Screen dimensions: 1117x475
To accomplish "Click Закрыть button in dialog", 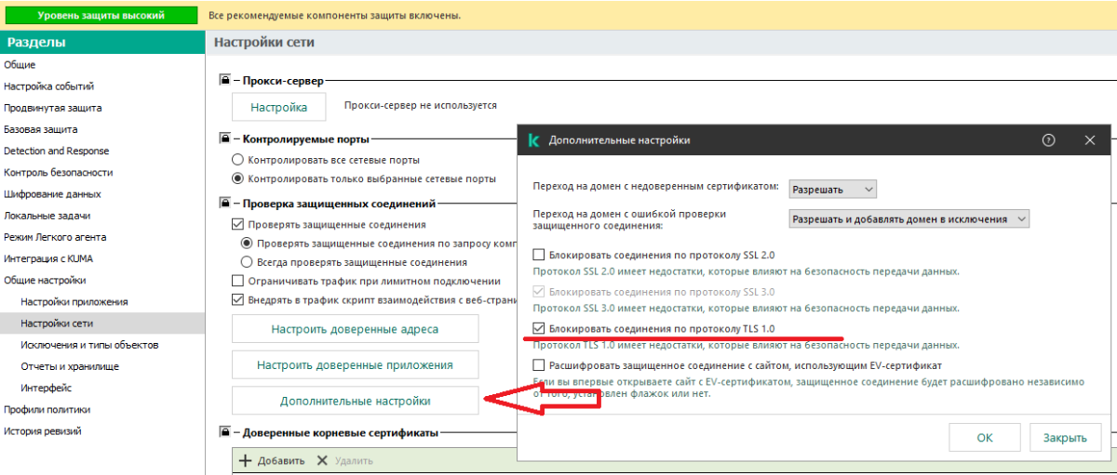I will pyautogui.click(x=1065, y=438).
